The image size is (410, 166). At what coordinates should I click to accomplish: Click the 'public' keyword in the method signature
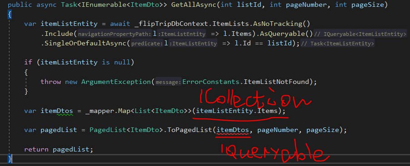[20, 5]
